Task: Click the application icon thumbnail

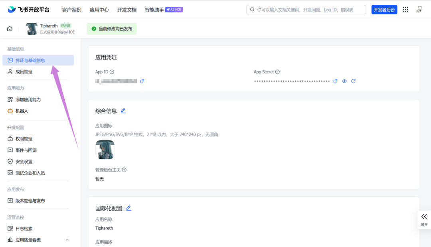Action: pos(105,150)
